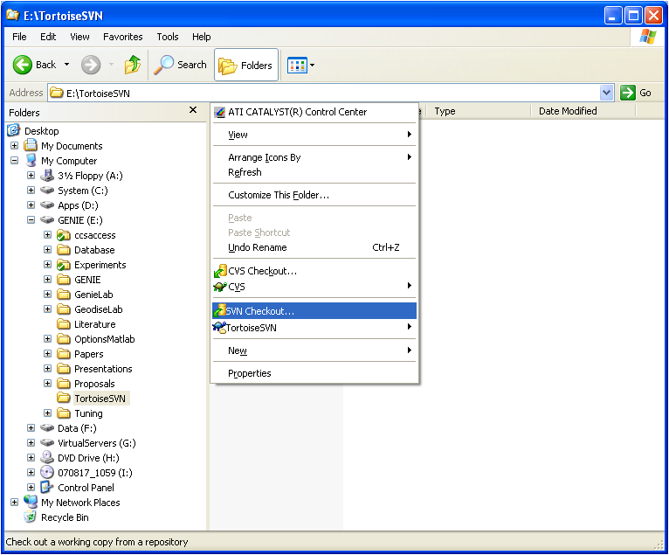669x555 pixels.
Task: Click the SVN Checkout menu icon
Action: click(220, 311)
